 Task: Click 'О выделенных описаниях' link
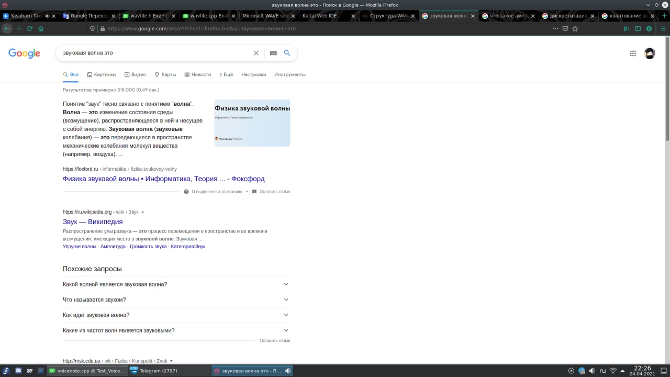pos(217,192)
